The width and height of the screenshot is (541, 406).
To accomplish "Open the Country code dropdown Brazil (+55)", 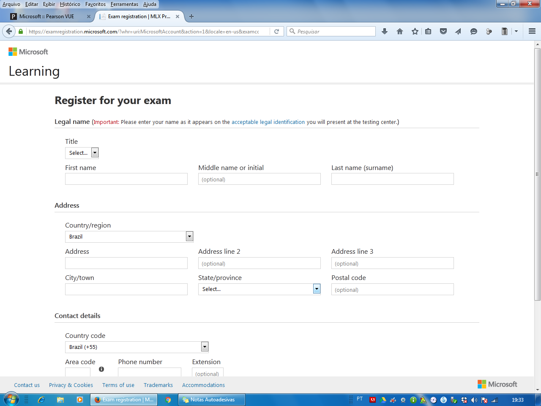I will click(137, 347).
